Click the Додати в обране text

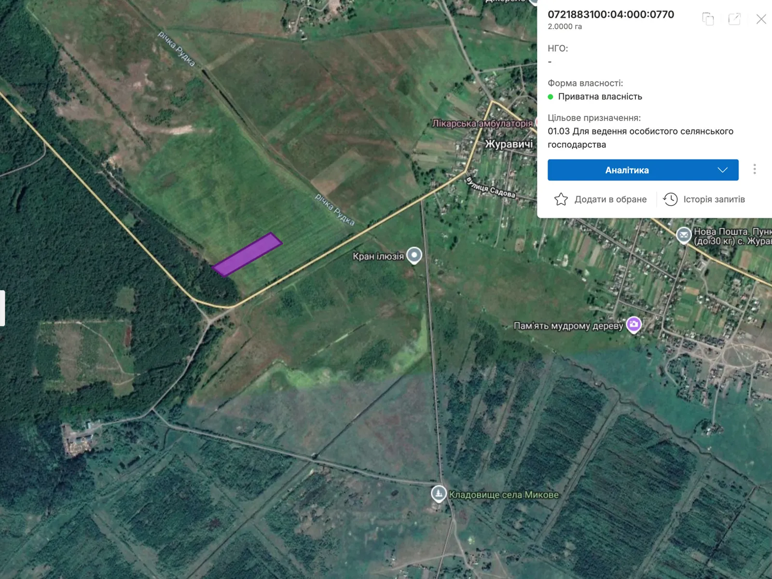610,199
